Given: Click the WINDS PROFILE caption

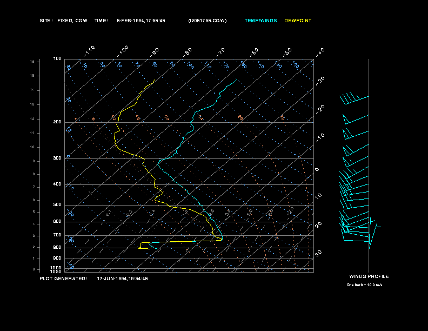Looking at the screenshot, I should tap(369, 276).
